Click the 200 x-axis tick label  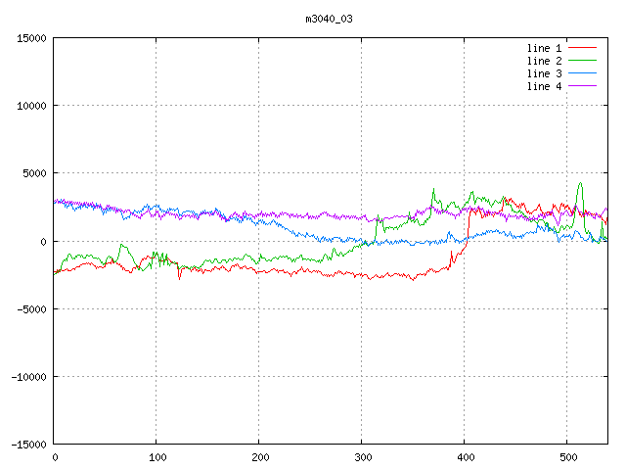click(258, 457)
